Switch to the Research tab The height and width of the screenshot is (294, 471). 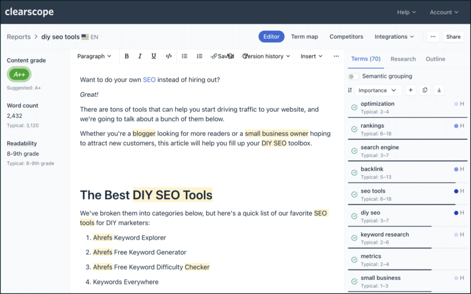coord(403,59)
